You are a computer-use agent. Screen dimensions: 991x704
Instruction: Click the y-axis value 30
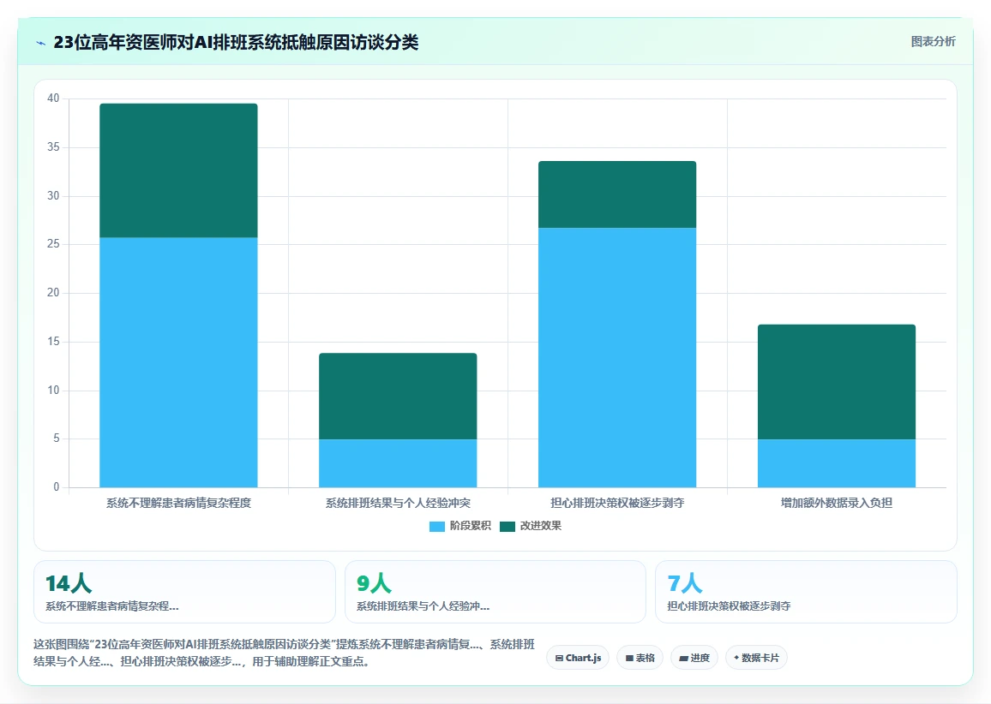click(53, 196)
